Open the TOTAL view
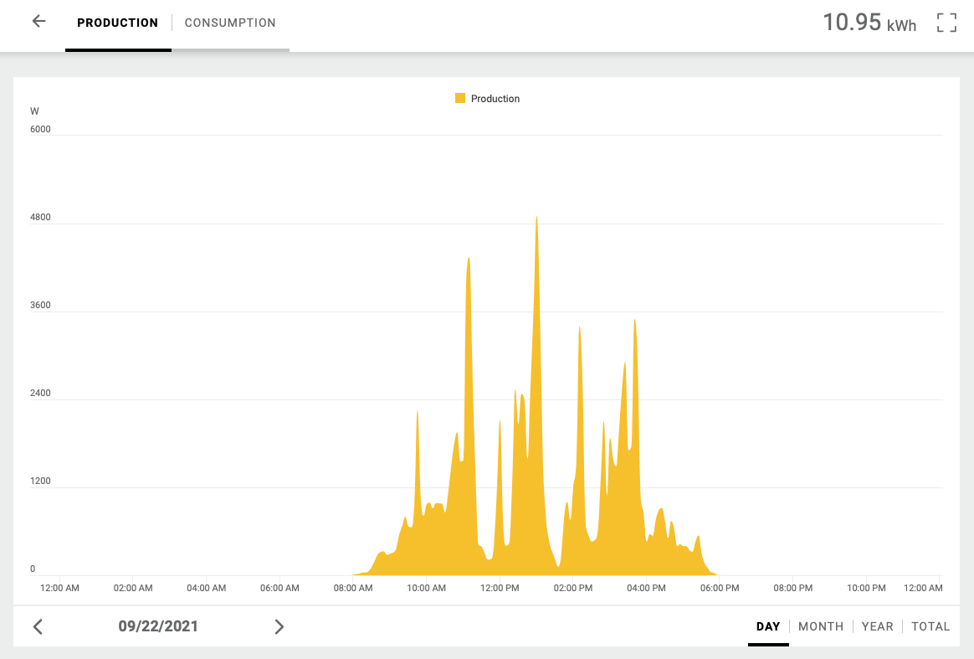Image resolution: width=974 pixels, height=659 pixels. click(930, 626)
